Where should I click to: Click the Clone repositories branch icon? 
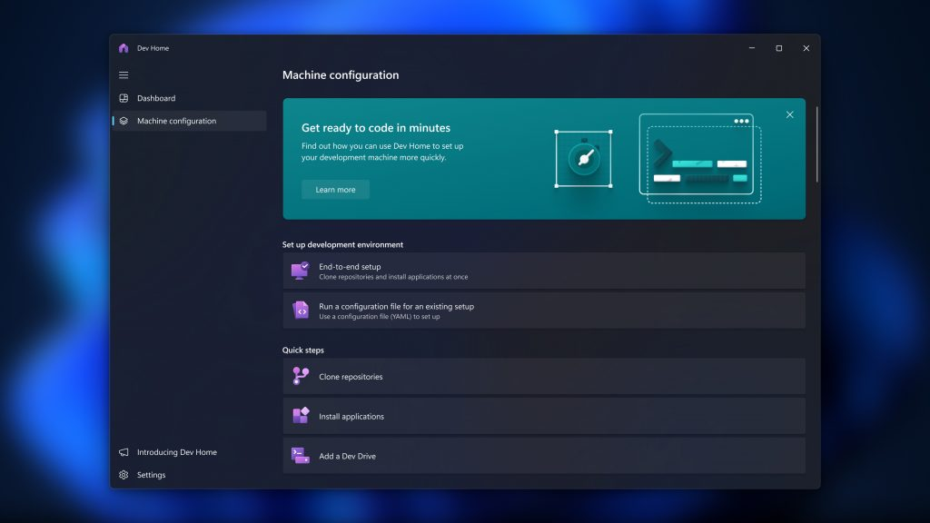click(x=301, y=376)
